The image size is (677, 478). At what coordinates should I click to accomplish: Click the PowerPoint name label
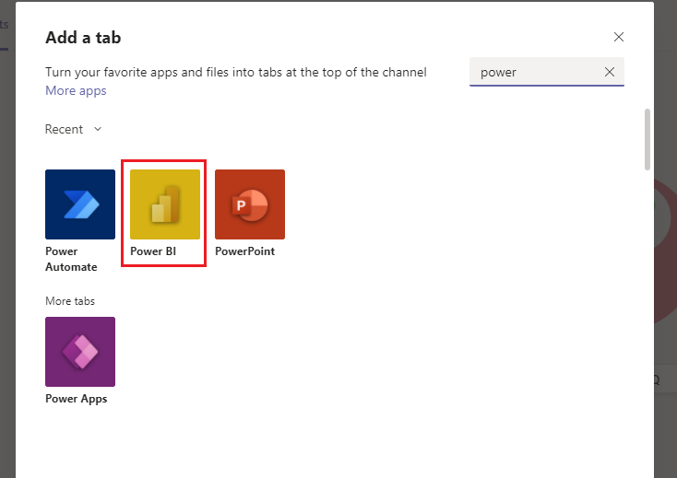pyautogui.click(x=244, y=251)
